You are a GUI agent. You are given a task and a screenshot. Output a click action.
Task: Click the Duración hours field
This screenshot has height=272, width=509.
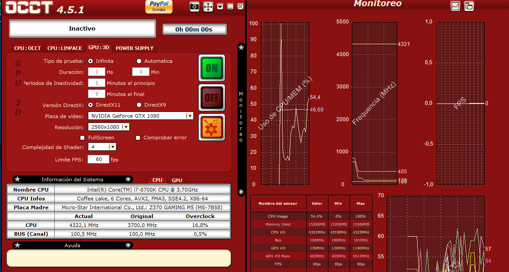click(96, 72)
